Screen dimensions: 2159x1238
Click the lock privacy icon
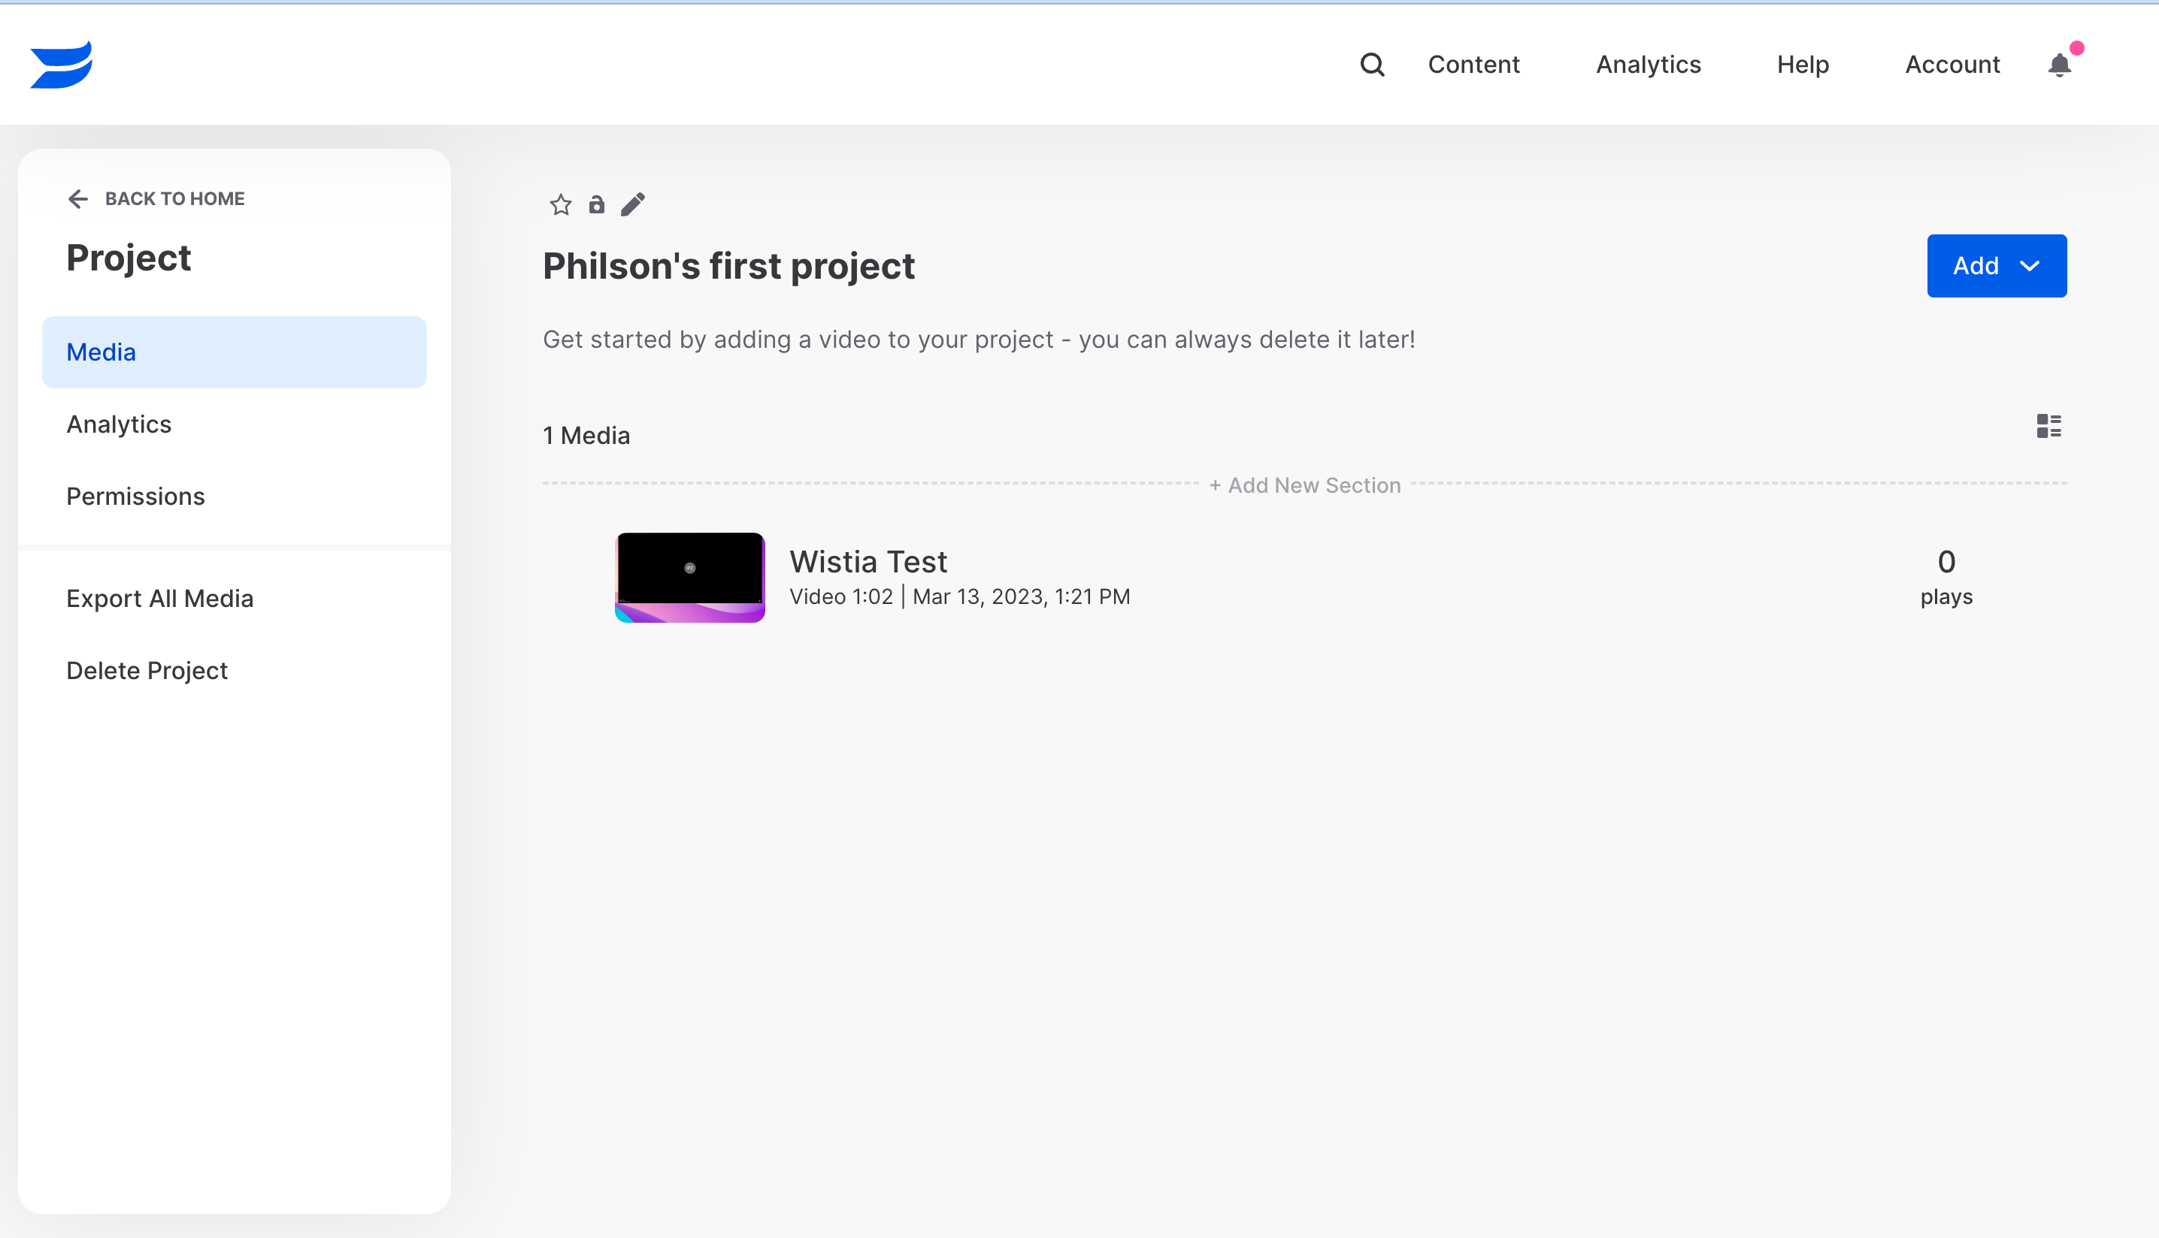click(596, 205)
